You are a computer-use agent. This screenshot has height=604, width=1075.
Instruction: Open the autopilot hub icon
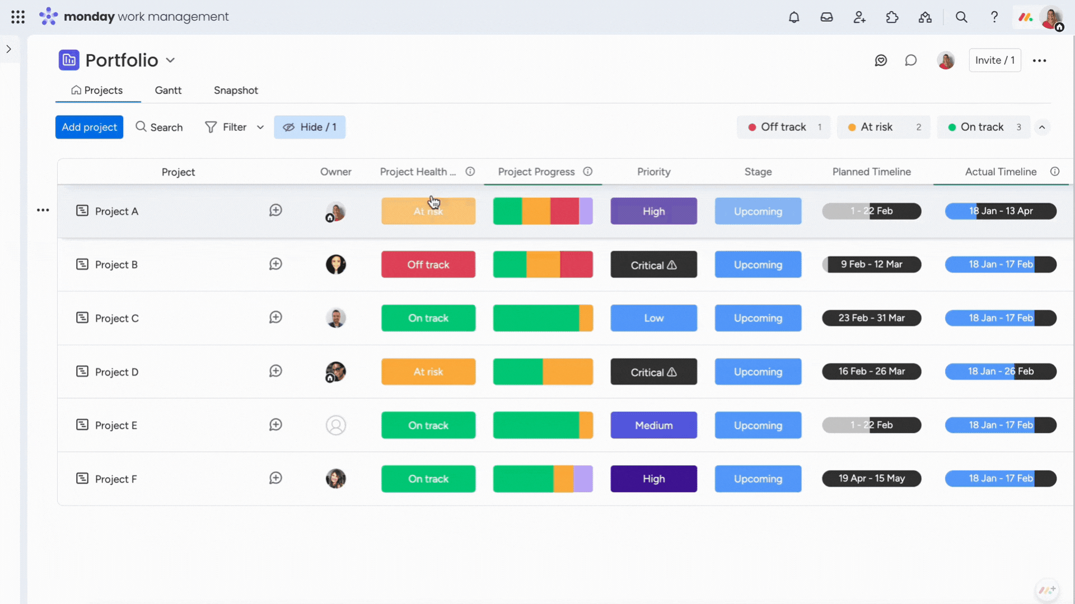tap(925, 17)
